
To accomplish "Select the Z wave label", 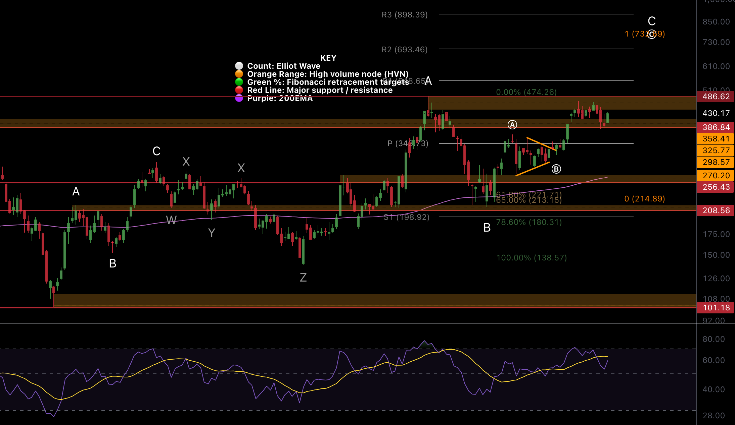I will pyautogui.click(x=303, y=278).
